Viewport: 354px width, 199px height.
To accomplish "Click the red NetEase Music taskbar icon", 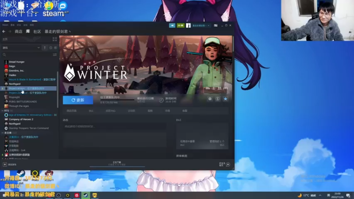I will point(77,195).
